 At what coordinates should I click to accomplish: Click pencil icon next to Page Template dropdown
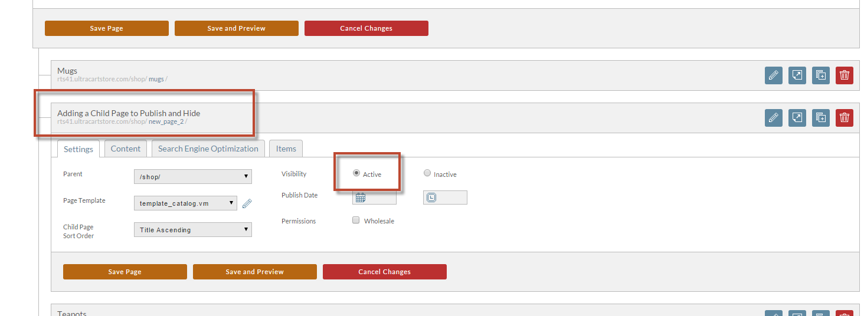coord(247,203)
